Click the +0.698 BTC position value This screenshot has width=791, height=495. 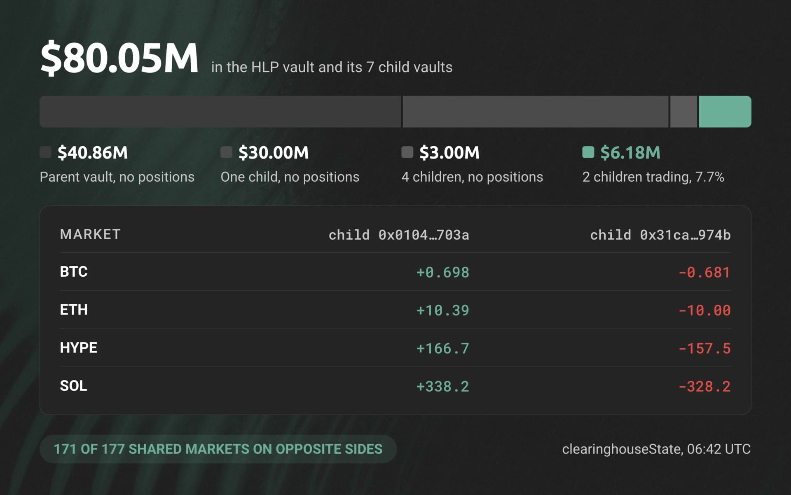[x=443, y=272]
